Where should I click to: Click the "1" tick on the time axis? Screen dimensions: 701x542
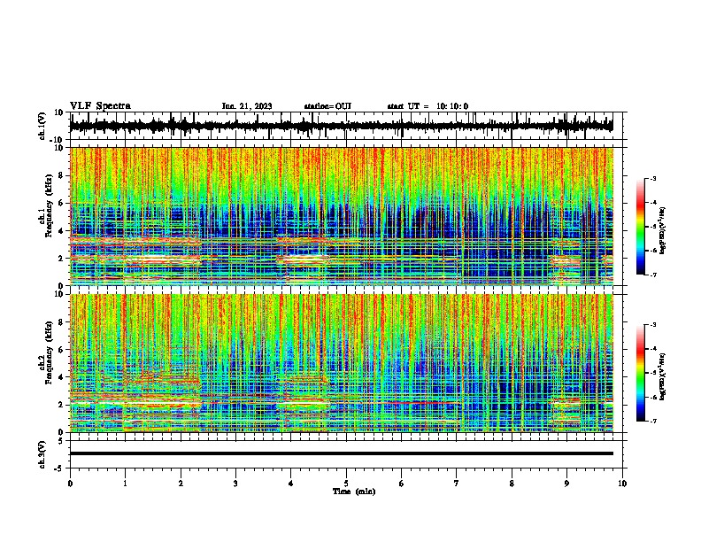125,484
